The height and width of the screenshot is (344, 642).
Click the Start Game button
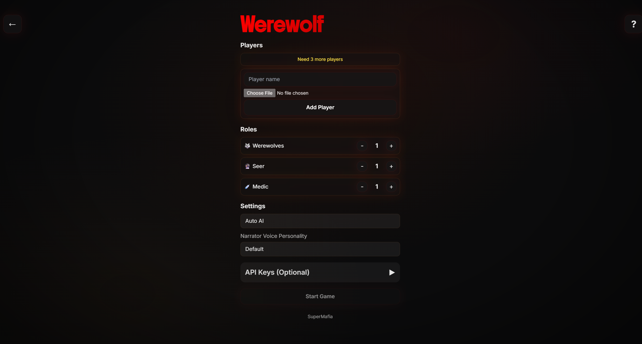[x=320, y=296]
